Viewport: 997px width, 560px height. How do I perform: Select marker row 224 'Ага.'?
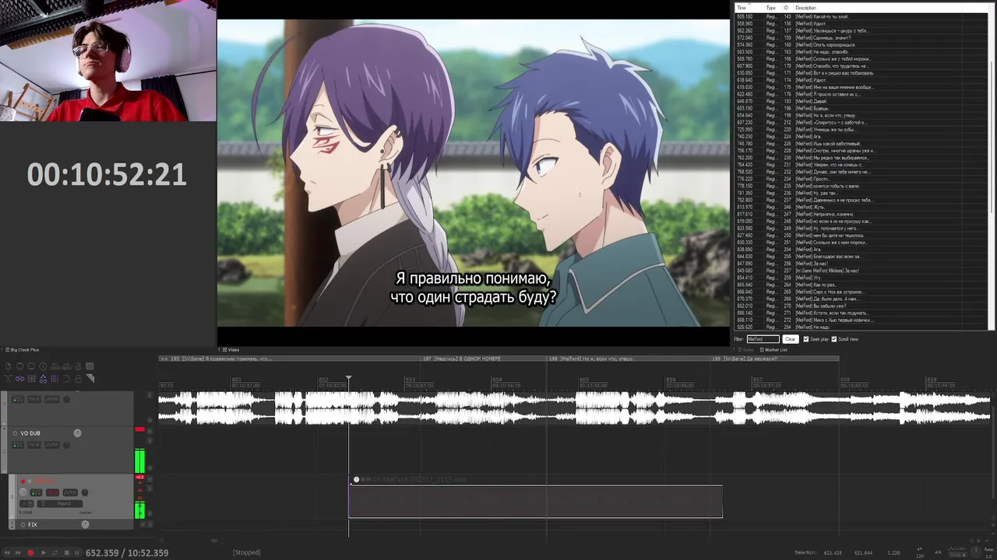click(861, 136)
